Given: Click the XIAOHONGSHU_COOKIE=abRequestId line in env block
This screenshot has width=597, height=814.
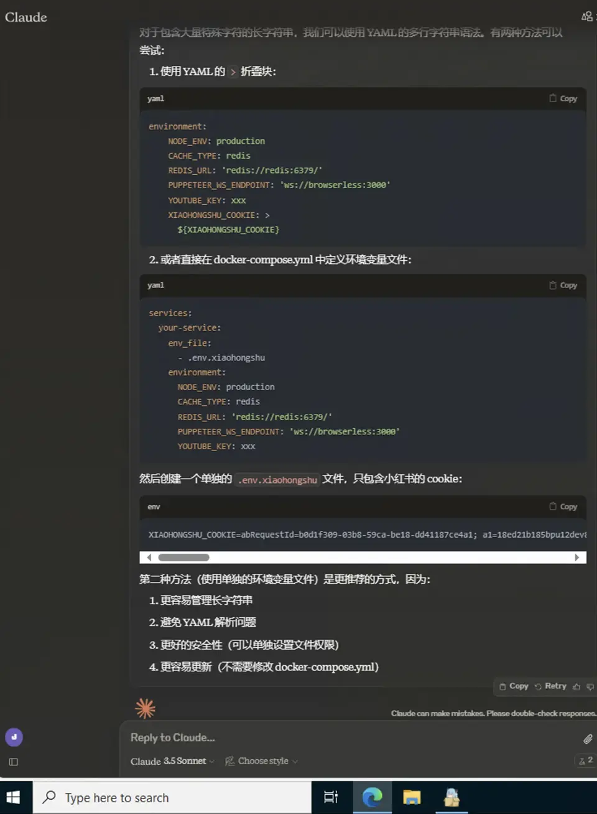Looking at the screenshot, I should [367, 535].
